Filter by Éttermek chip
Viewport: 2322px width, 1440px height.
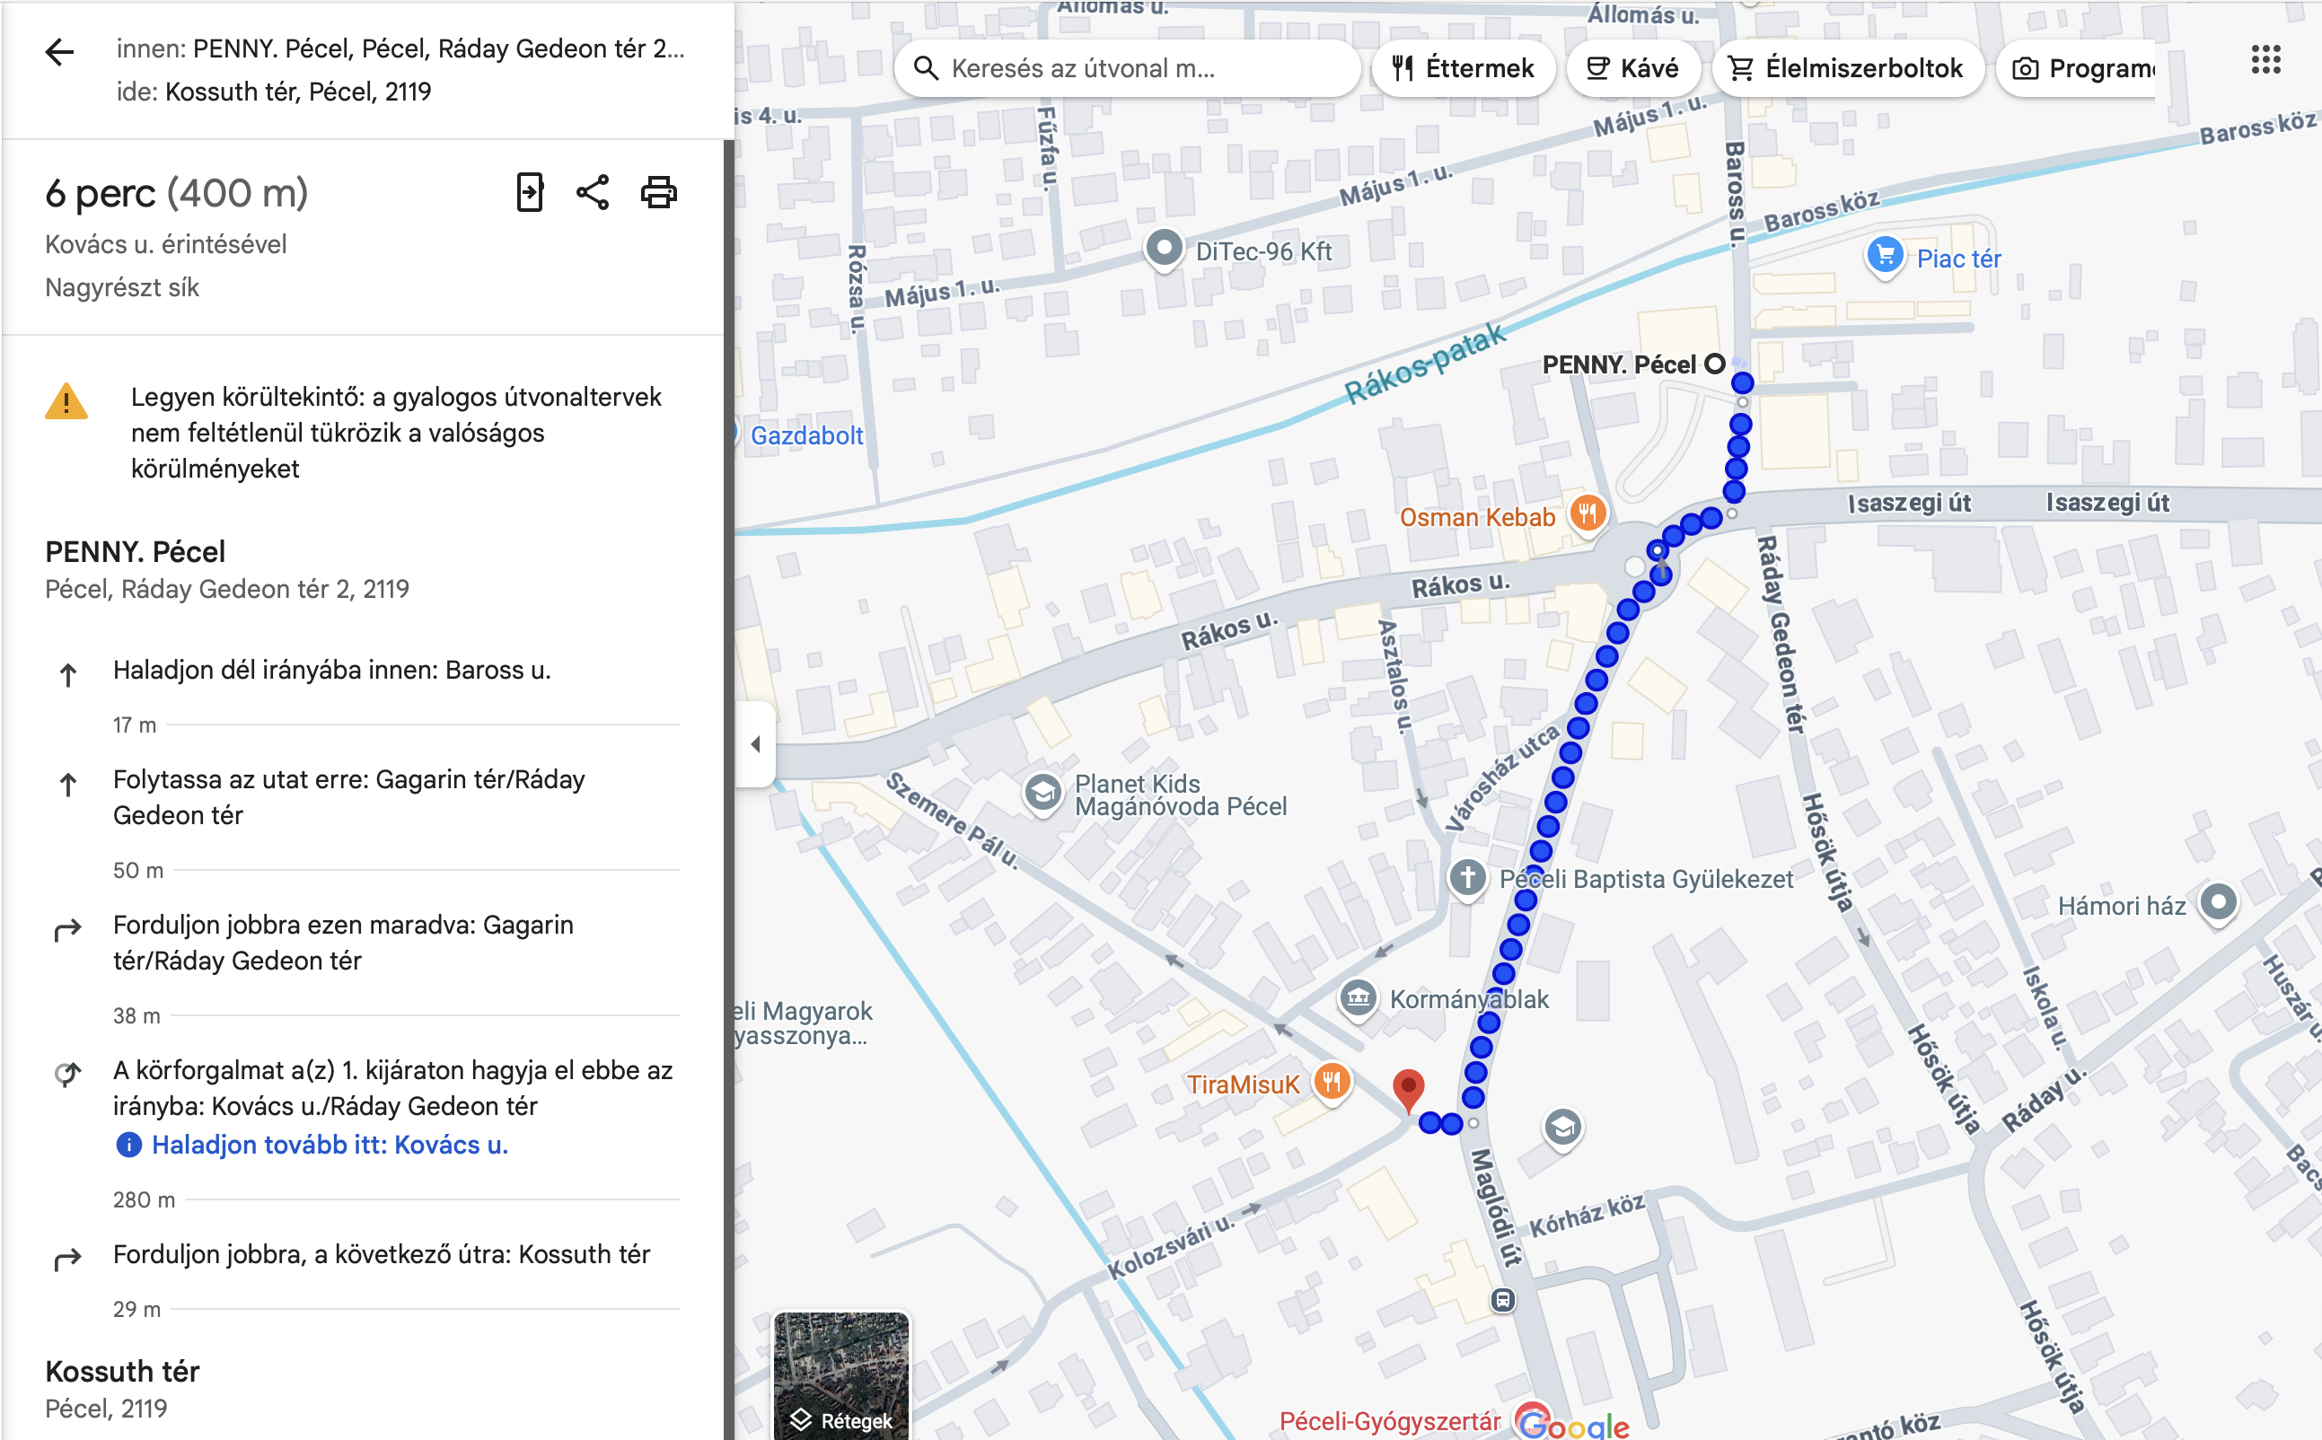click(x=1462, y=68)
